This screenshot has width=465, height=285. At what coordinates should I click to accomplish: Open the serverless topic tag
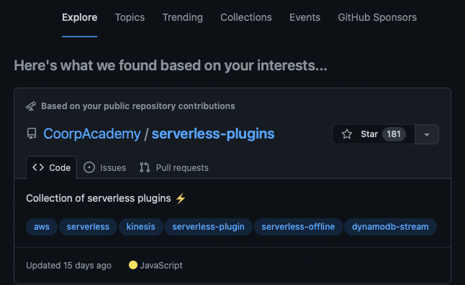pyautogui.click(x=88, y=227)
